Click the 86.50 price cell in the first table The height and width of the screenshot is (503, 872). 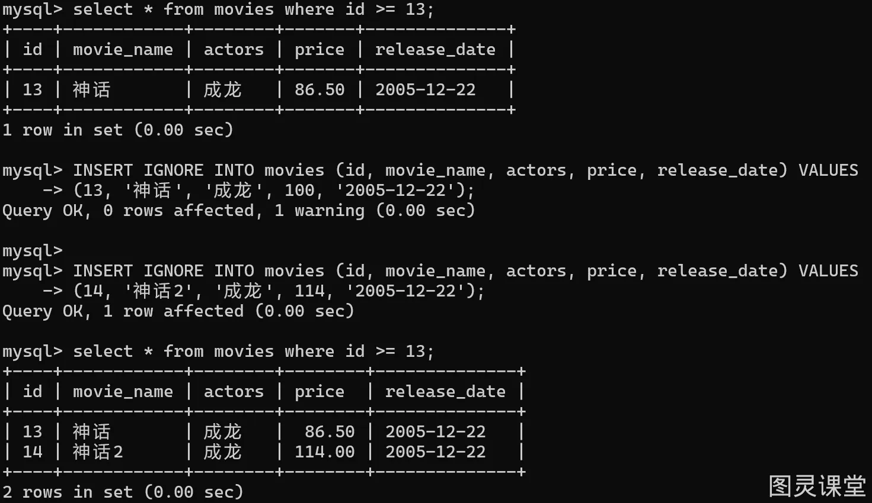319,90
